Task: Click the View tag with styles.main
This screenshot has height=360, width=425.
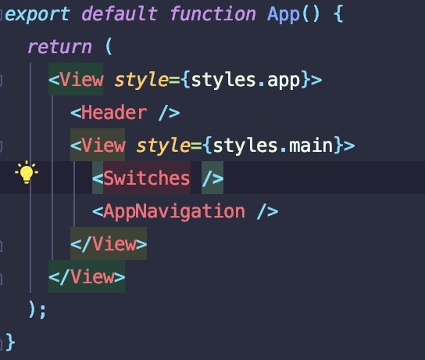Action: click(x=98, y=145)
